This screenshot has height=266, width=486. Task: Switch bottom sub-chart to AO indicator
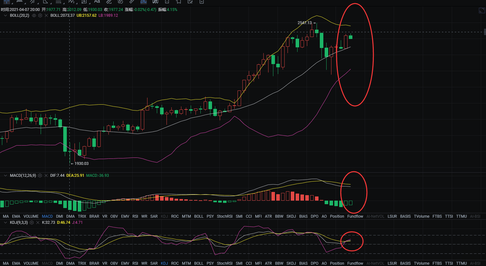coord(324,263)
